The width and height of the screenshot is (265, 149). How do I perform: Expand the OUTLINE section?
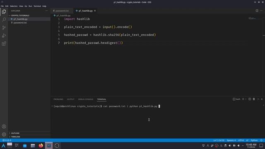(29, 133)
